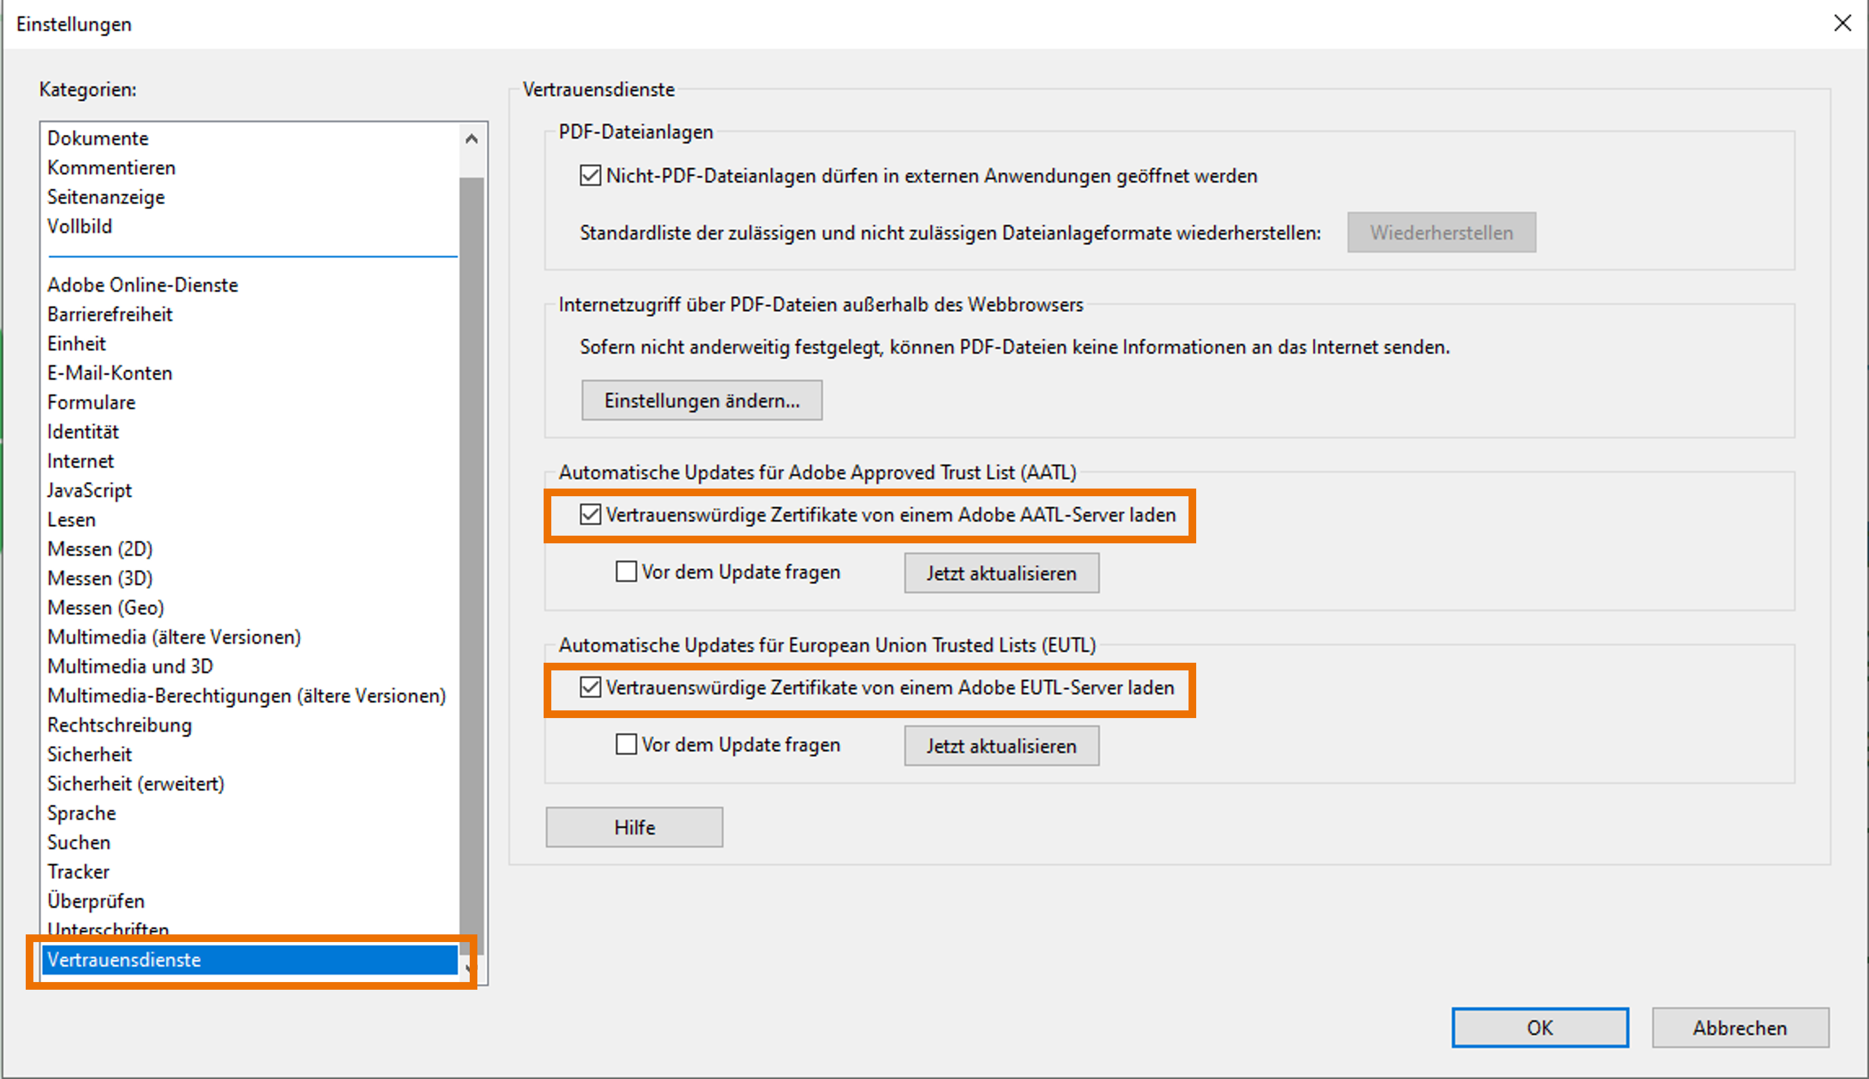Click Einstellungen ändern... button
Image resolution: width=1869 pixels, height=1079 pixels.
(701, 400)
